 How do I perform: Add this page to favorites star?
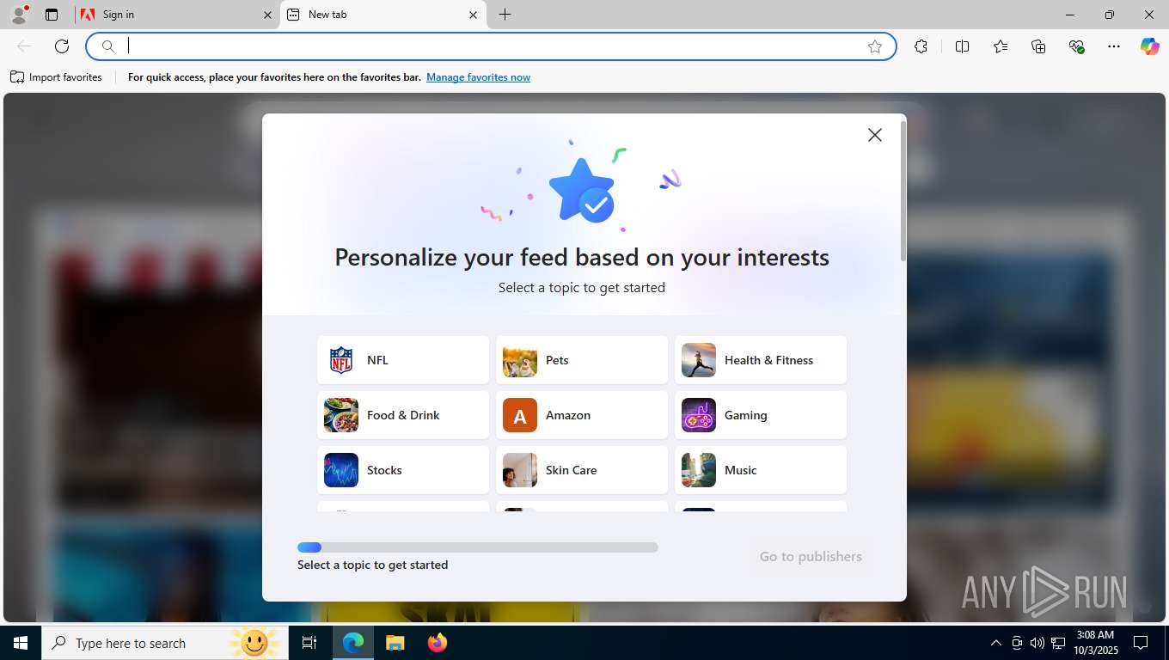[875, 46]
